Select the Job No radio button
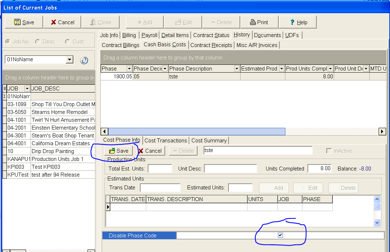The width and height of the screenshot is (390, 252). (8, 42)
